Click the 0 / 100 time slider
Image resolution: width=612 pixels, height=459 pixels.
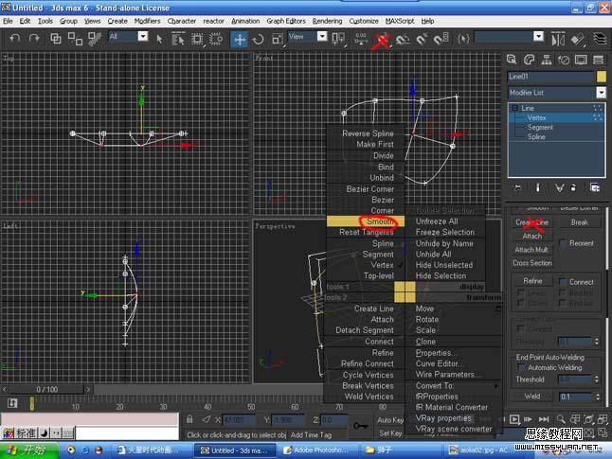pos(46,389)
